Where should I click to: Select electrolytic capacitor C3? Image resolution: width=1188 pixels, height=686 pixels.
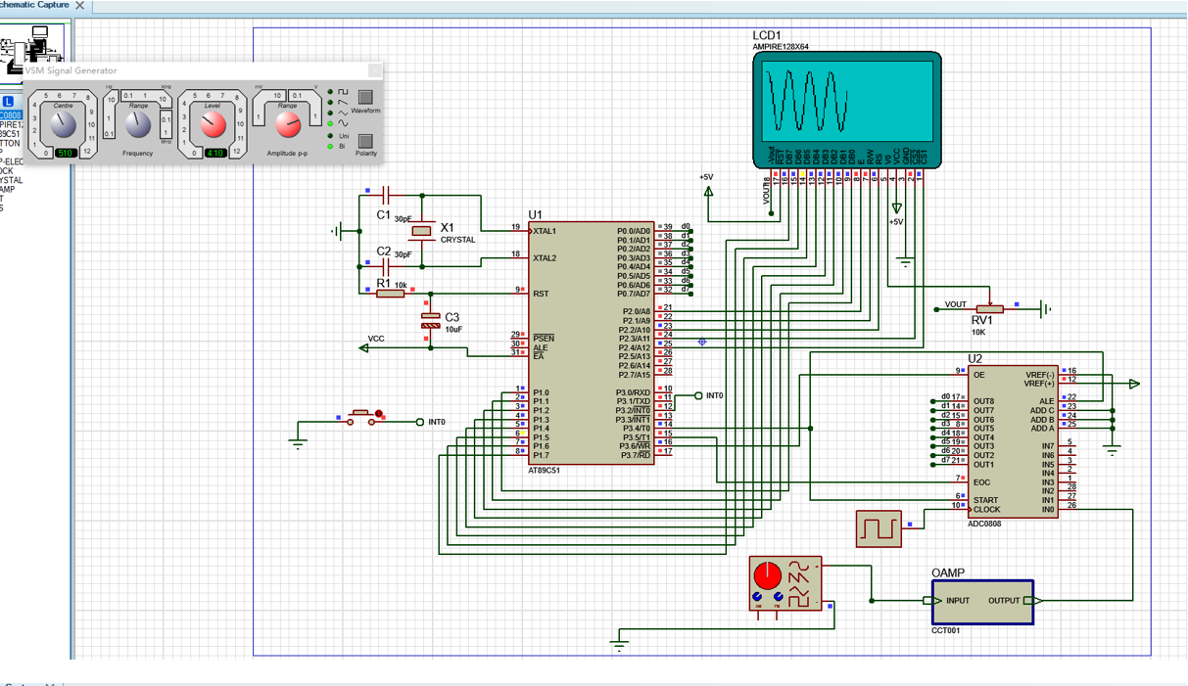tap(431, 321)
